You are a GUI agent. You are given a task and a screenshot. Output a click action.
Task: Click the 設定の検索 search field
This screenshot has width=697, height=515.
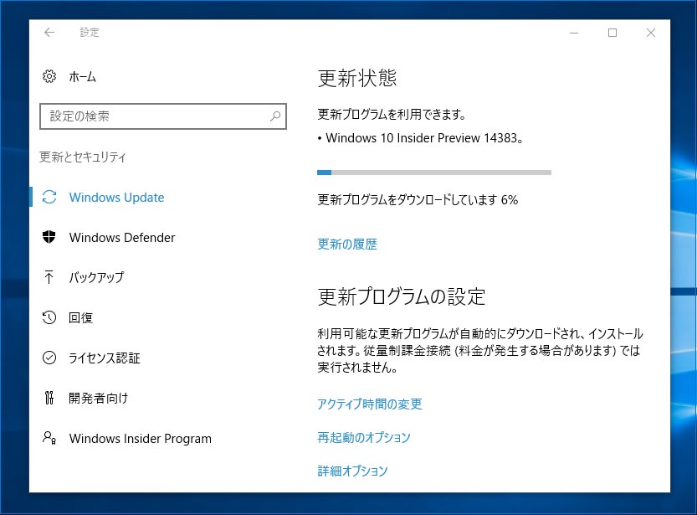tap(162, 116)
